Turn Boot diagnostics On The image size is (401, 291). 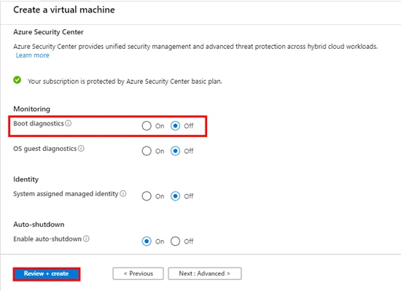pyautogui.click(x=147, y=126)
